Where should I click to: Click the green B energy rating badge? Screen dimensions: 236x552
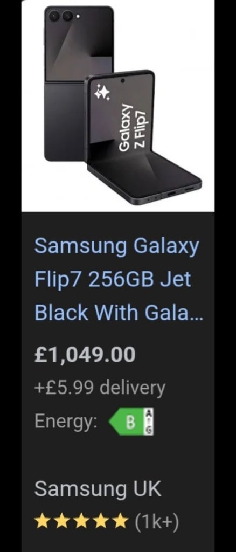127,422
